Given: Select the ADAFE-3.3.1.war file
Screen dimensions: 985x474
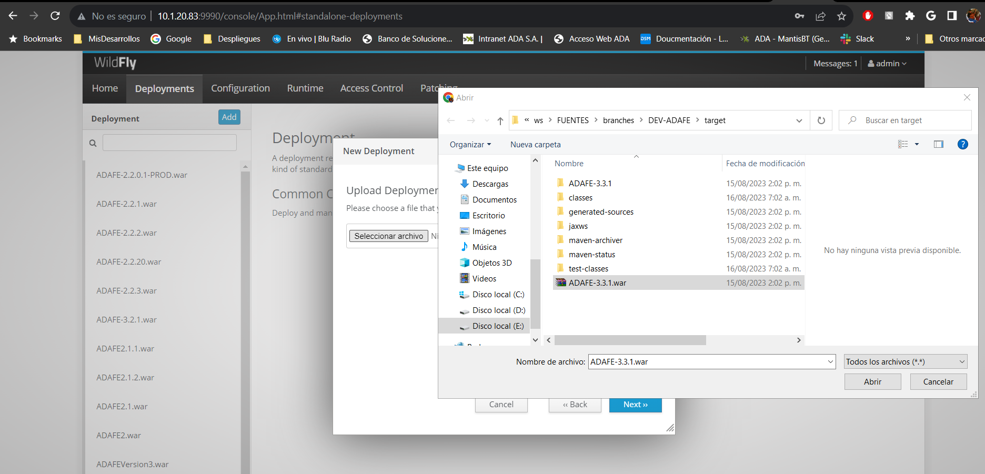Looking at the screenshot, I should click(x=597, y=283).
